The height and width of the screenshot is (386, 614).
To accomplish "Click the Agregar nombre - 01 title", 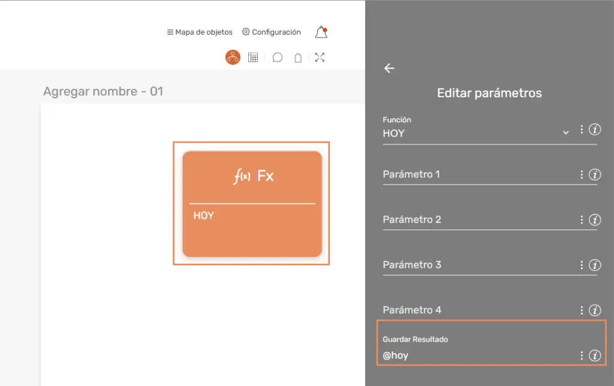I will [103, 92].
